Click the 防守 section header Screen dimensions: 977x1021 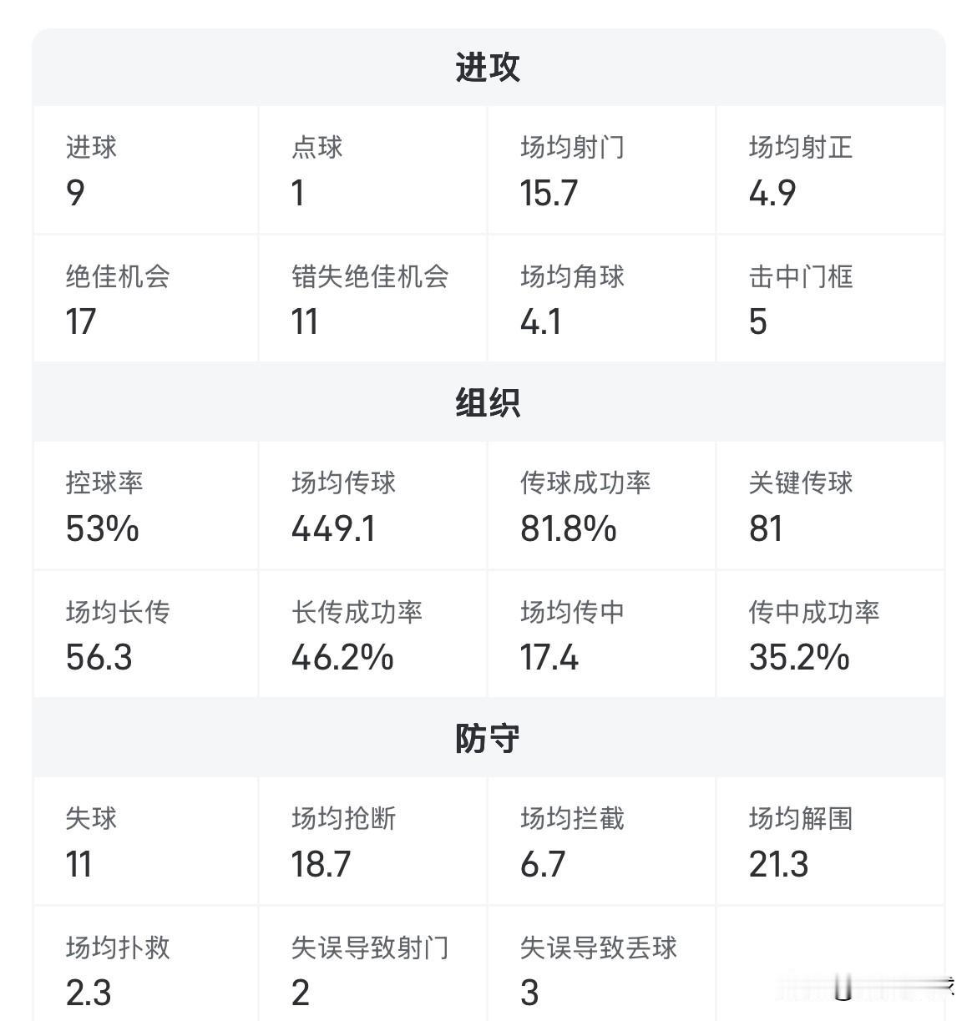point(488,739)
